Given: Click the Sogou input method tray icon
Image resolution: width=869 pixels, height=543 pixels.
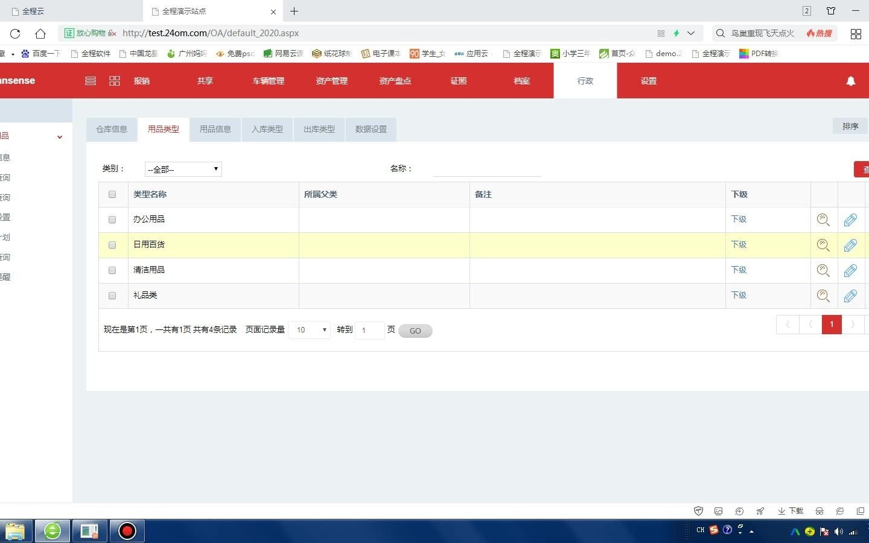Looking at the screenshot, I should [714, 530].
